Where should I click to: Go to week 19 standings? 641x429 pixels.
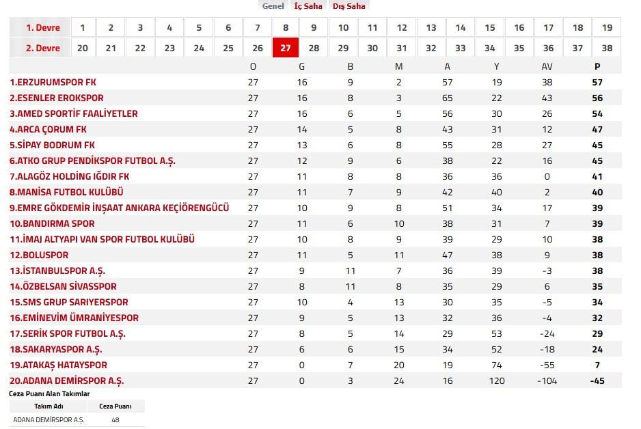(607, 28)
